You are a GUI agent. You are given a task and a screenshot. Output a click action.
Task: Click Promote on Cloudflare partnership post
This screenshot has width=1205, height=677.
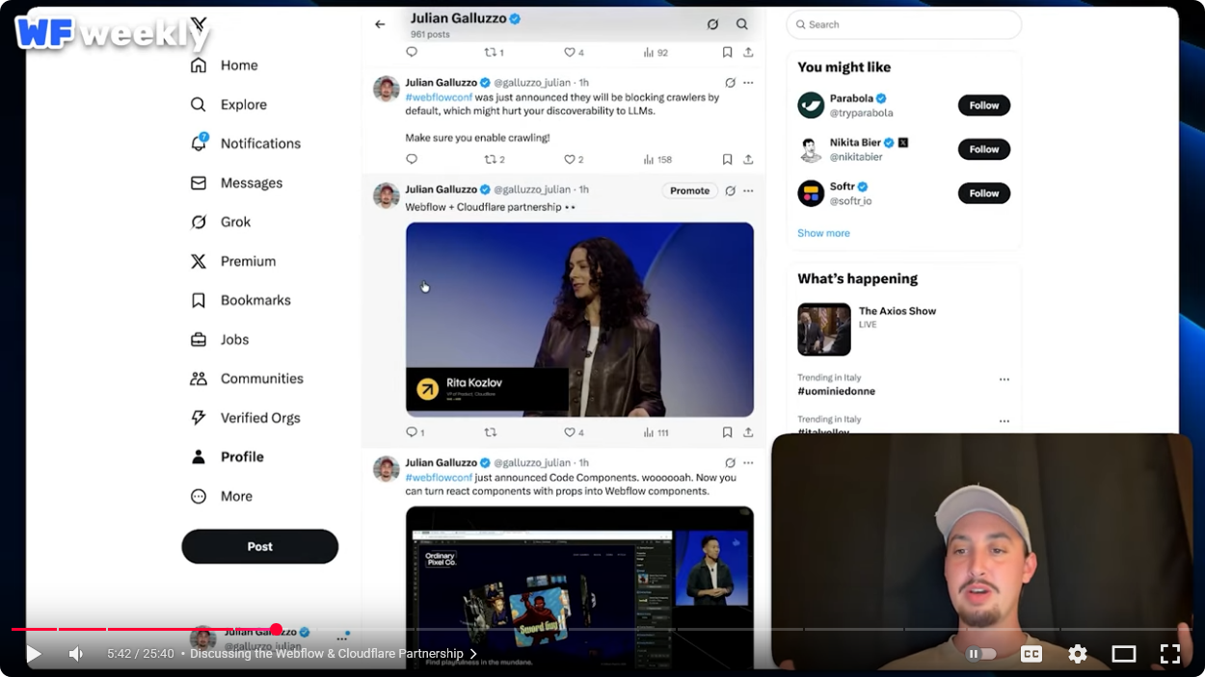coord(689,191)
